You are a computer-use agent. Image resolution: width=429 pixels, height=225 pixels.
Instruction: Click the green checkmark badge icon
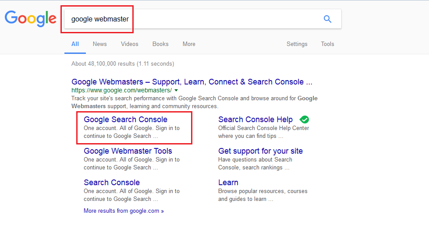(x=305, y=119)
